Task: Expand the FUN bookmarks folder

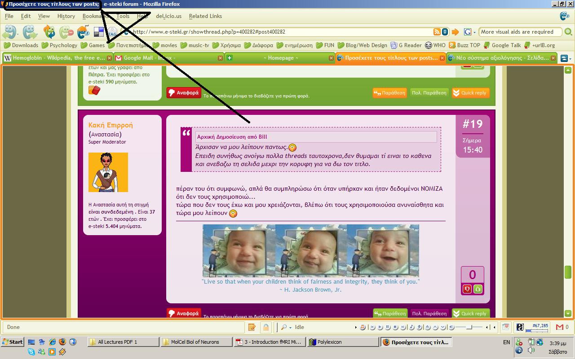Action: (325, 45)
